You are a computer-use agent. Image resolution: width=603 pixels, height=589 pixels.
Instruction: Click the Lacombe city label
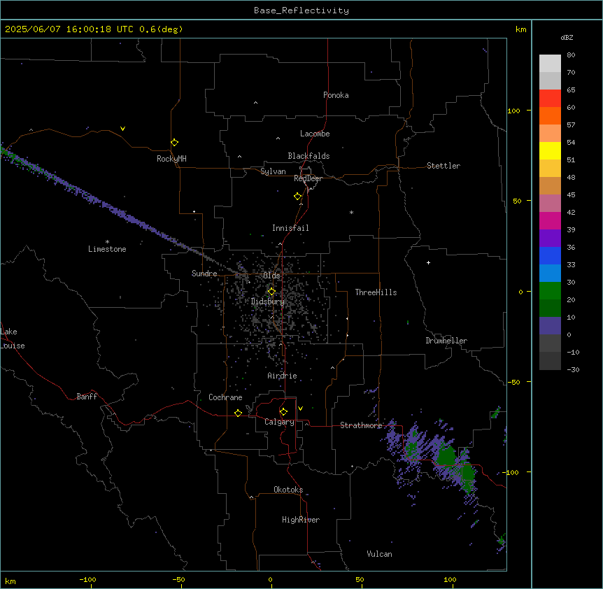[x=315, y=134]
